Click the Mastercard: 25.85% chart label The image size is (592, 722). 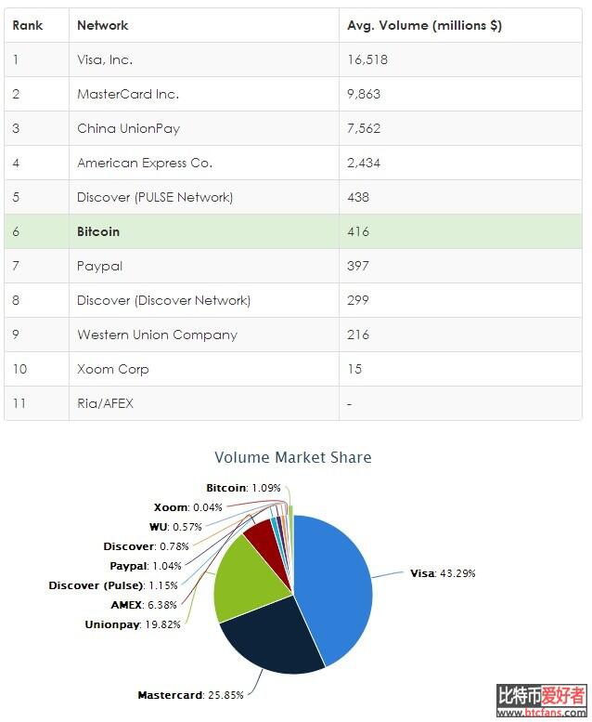(190, 695)
